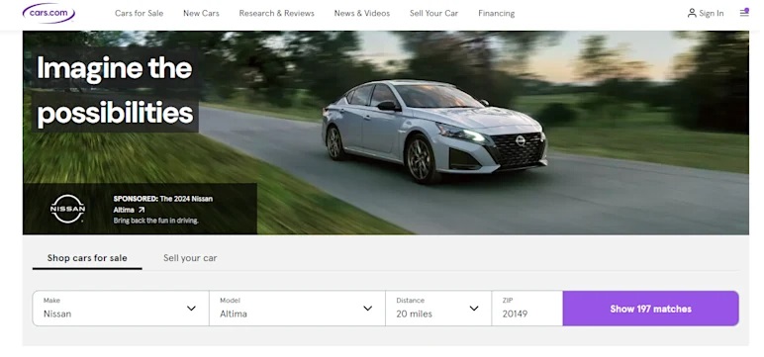The width and height of the screenshot is (764, 357).
Task: Click Show 197 matches button
Action: tap(650, 309)
